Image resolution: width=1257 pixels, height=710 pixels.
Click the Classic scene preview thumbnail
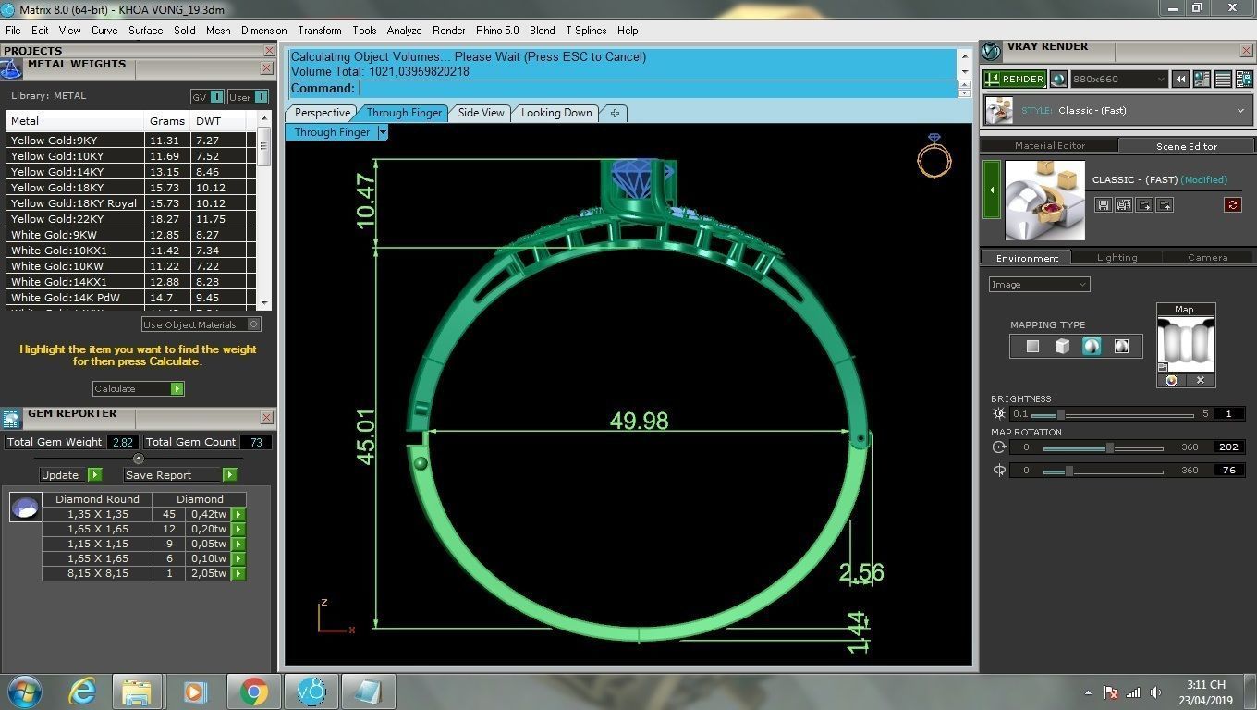click(x=1044, y=201)
